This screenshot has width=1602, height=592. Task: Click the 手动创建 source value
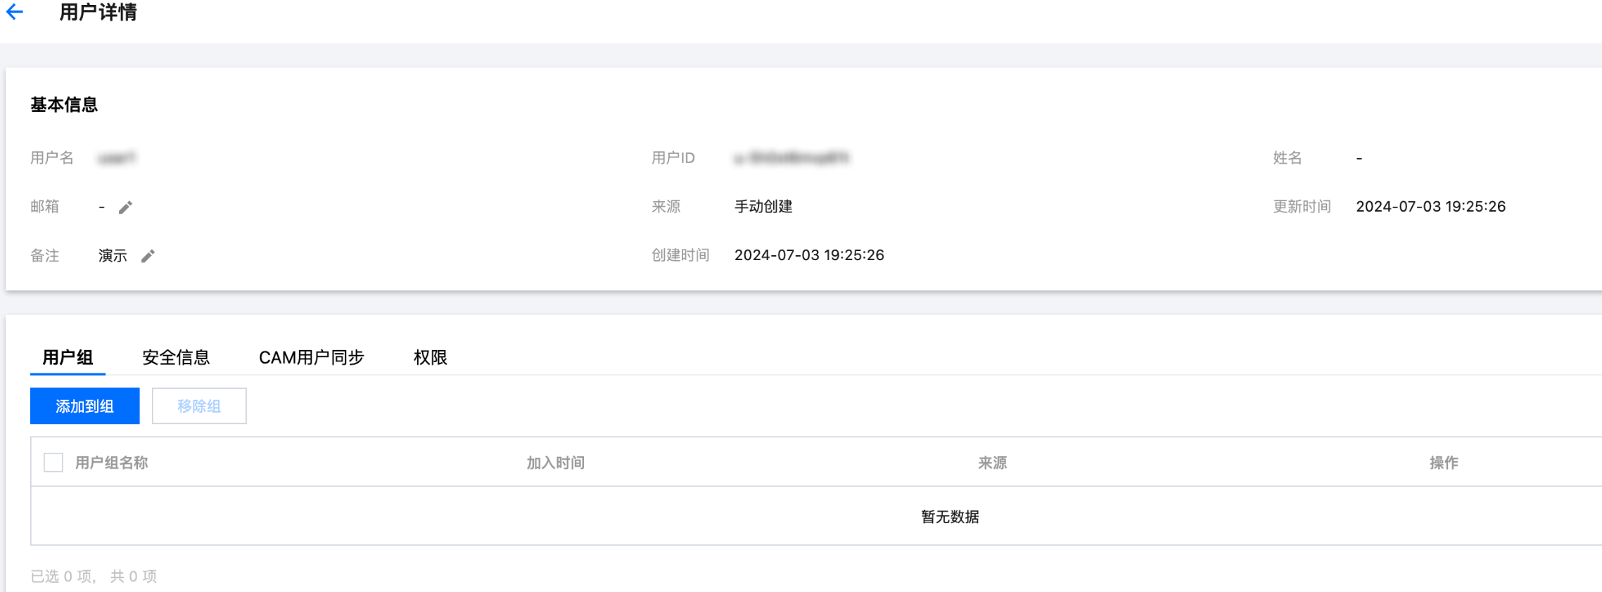click(x=763, y=207)
